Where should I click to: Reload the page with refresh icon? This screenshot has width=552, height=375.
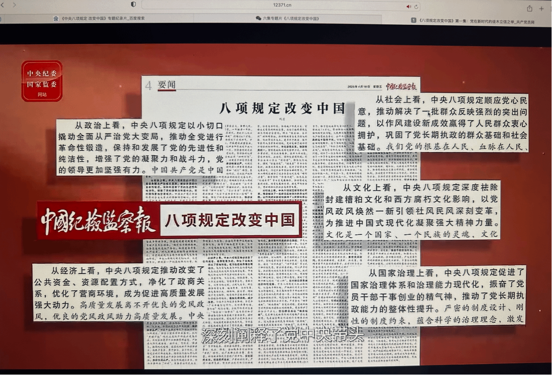click(x=416, y=7)
